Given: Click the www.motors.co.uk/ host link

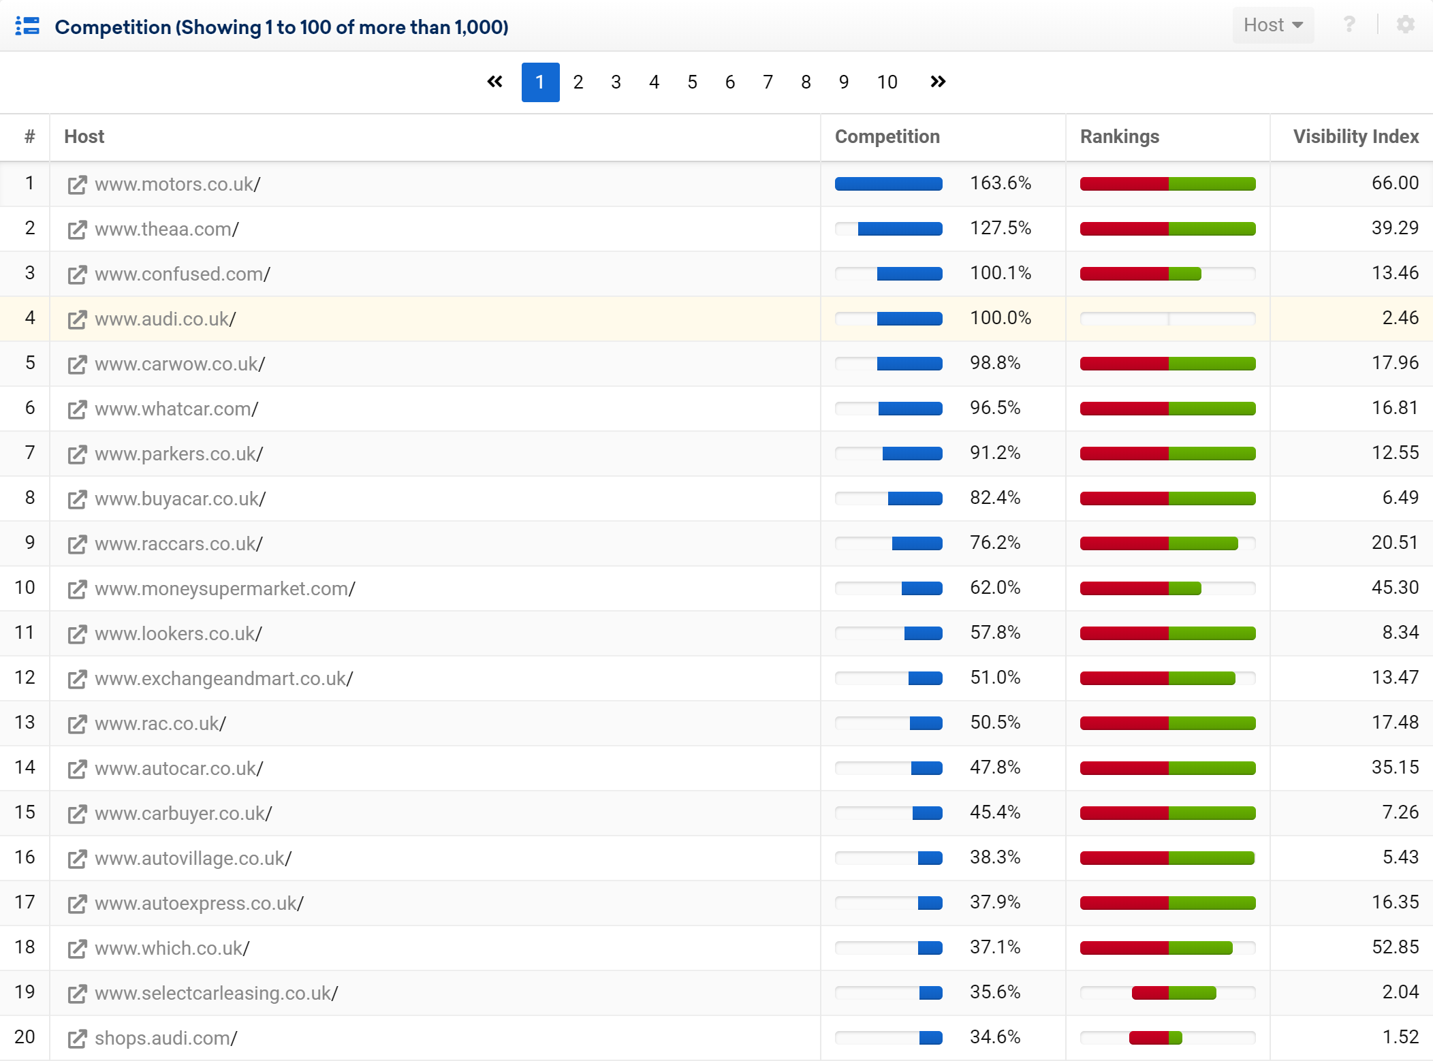Looking at the screenshot, I should tap(177, 185).
